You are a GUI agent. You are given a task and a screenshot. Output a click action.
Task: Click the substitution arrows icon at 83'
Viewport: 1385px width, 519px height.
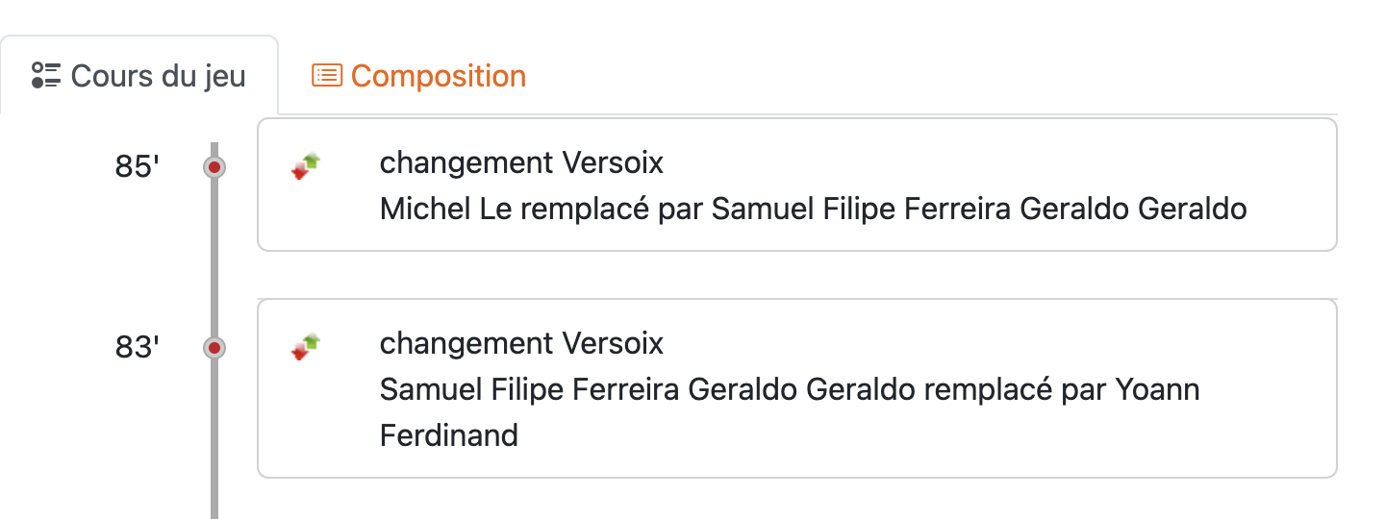click(x=306, y=347)
